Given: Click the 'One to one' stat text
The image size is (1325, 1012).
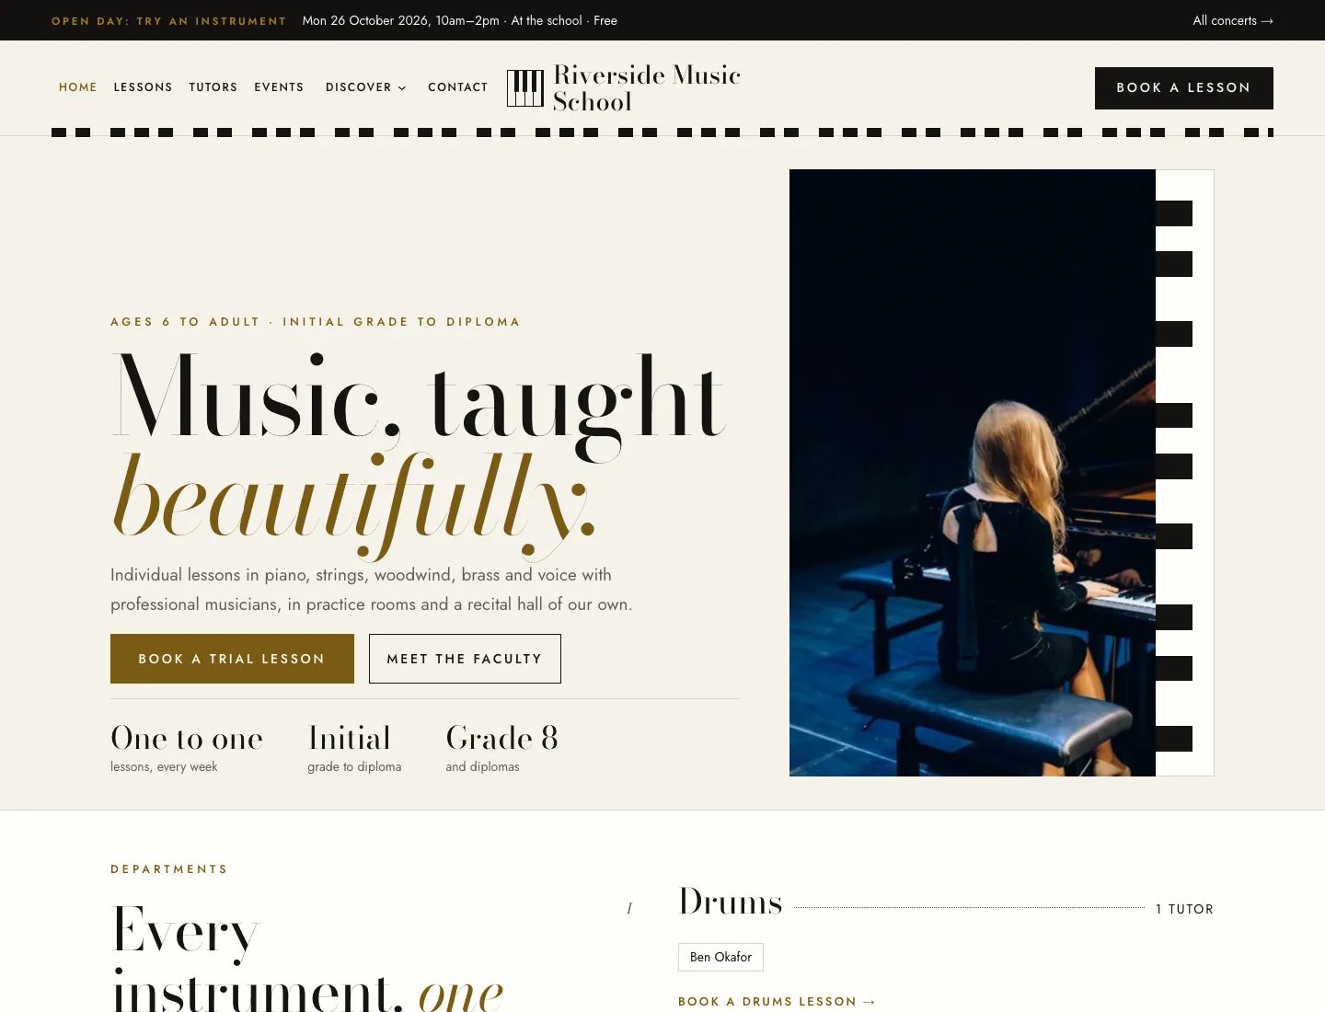Looking at the screenshot, I should coord(187,738).
